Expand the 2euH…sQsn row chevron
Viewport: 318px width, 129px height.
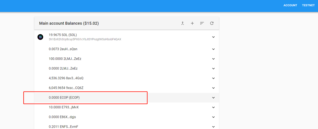pyautogui.click(x=214, y=49)
